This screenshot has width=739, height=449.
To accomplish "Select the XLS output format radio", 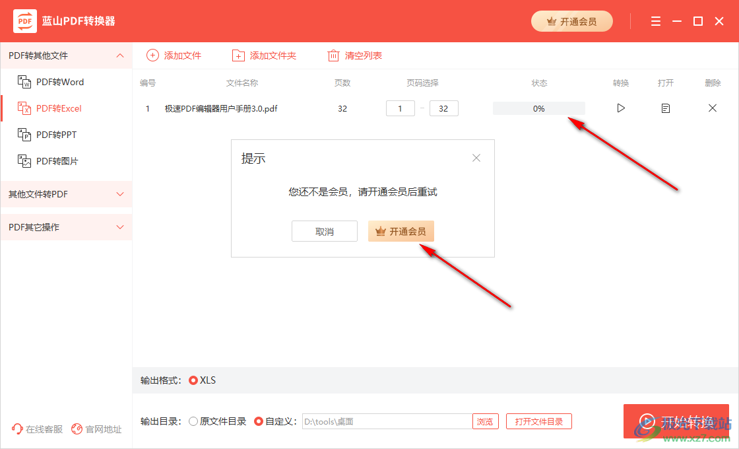I will click(x=193, y=380).
